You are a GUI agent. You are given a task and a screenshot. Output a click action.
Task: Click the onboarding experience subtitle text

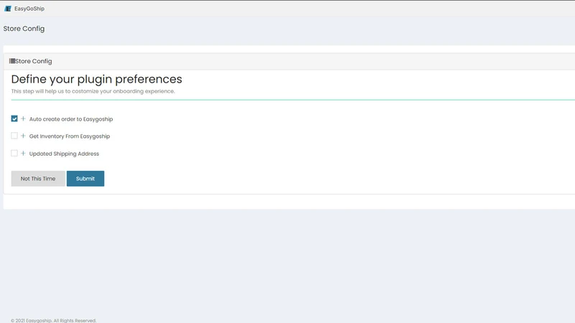tap(93, 91)
